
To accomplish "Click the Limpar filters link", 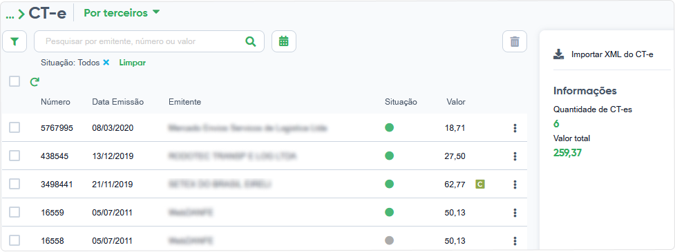I will [x=133, y=63].
